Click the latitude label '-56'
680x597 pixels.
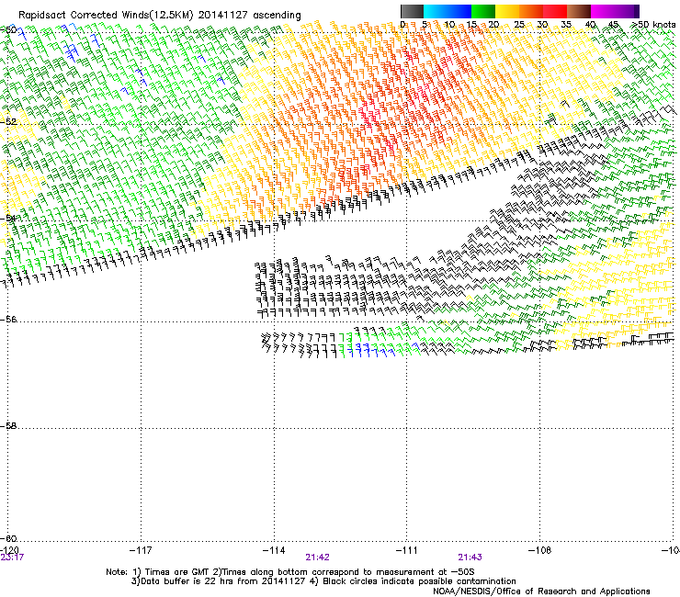tap(8, 319)
